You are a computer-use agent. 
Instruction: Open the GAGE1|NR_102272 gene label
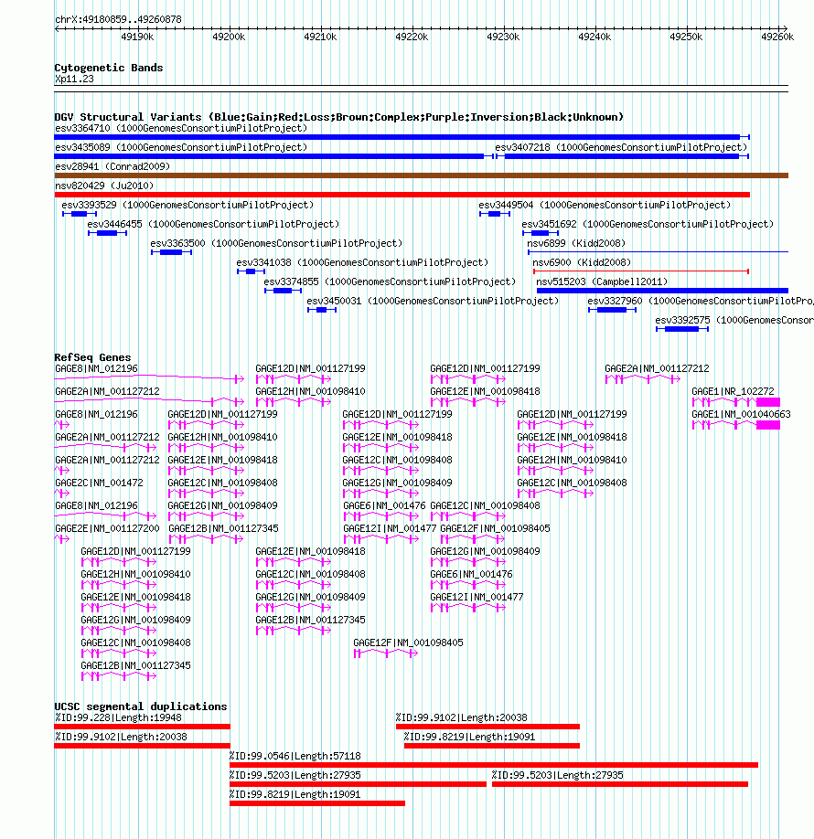tap(733, 392)
